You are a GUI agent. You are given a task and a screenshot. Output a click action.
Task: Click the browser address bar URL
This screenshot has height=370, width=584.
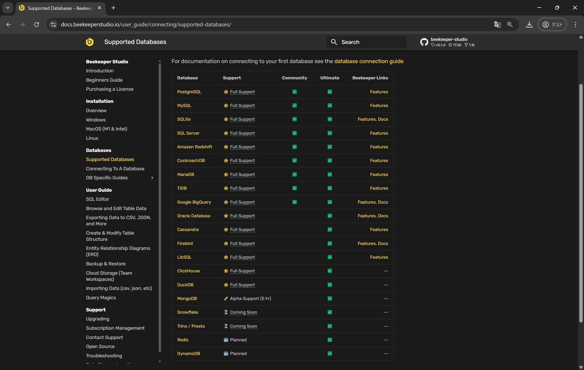pos(146,25)
